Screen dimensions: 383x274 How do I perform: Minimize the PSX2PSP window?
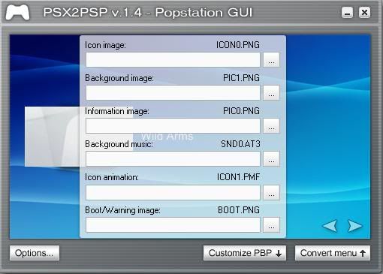click(347, 12)
